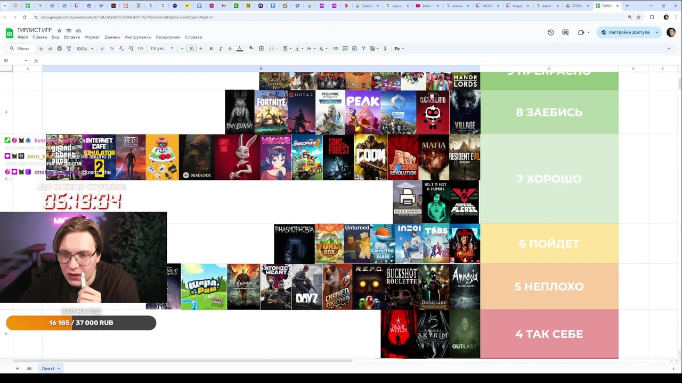This screenshot has width=682, height=383.
Task: Activate the paint format tool
Action: [x=69, y=48]
